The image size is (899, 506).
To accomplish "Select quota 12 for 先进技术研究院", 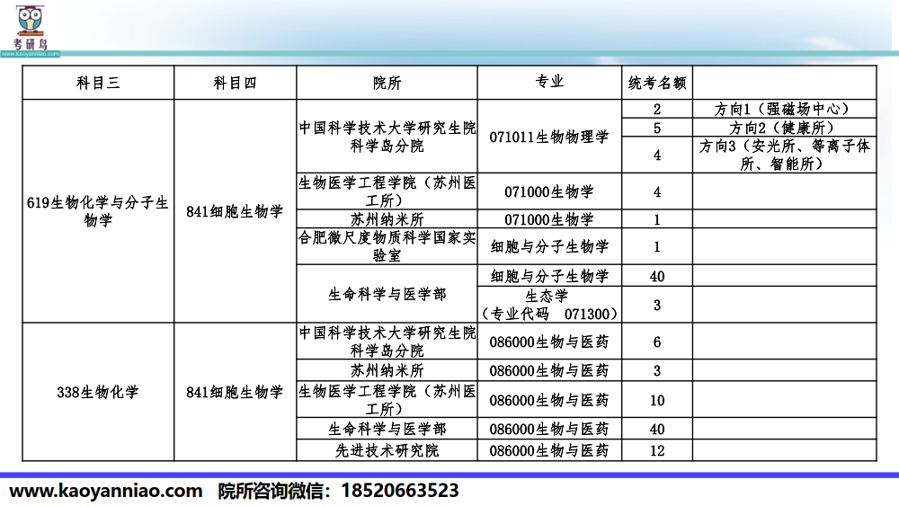I will click(x=657, y=450).
